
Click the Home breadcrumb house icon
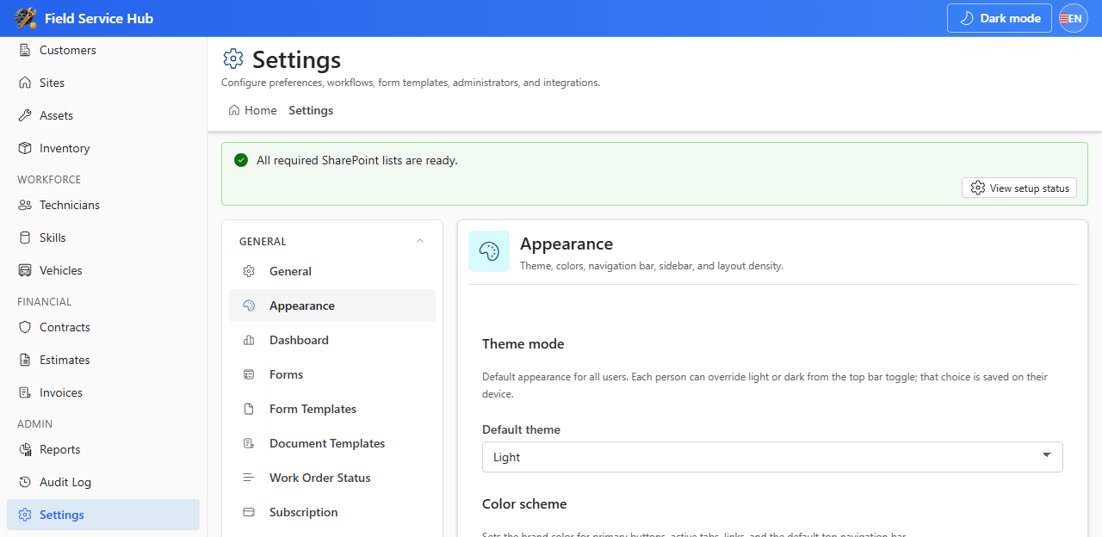coord(234,110)
